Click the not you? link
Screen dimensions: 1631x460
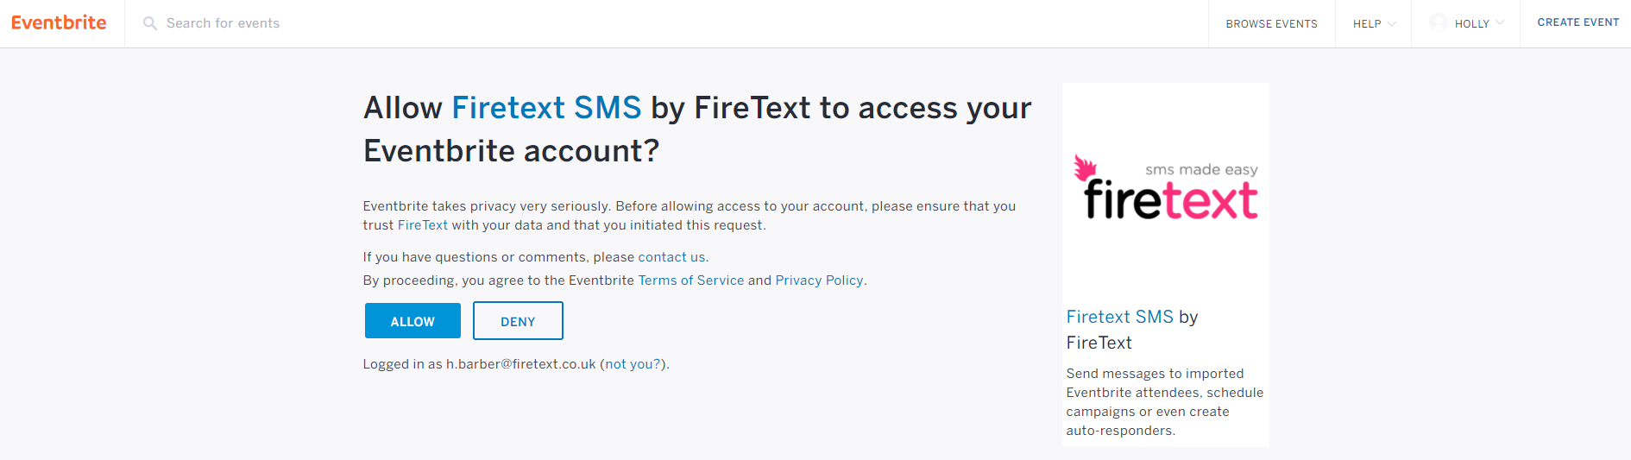click(633, 364)
